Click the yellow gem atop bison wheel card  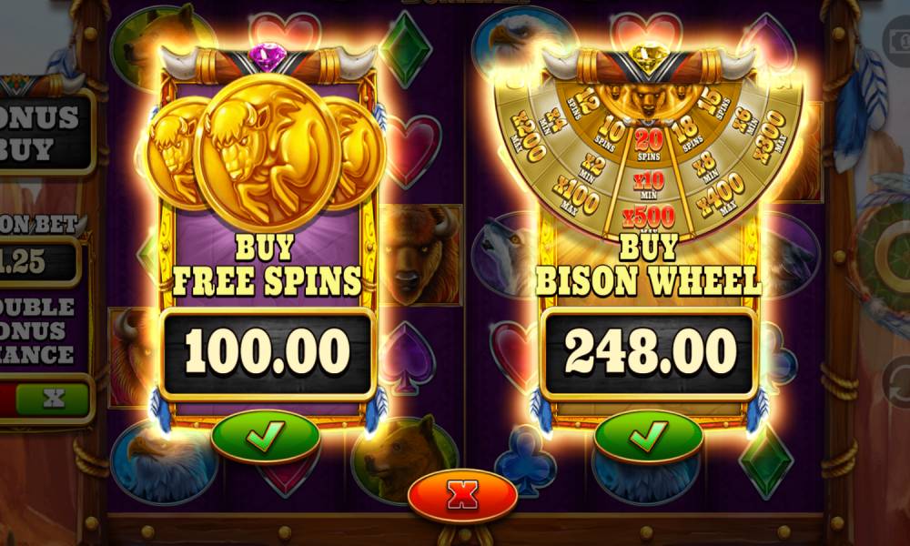(648, 56)
